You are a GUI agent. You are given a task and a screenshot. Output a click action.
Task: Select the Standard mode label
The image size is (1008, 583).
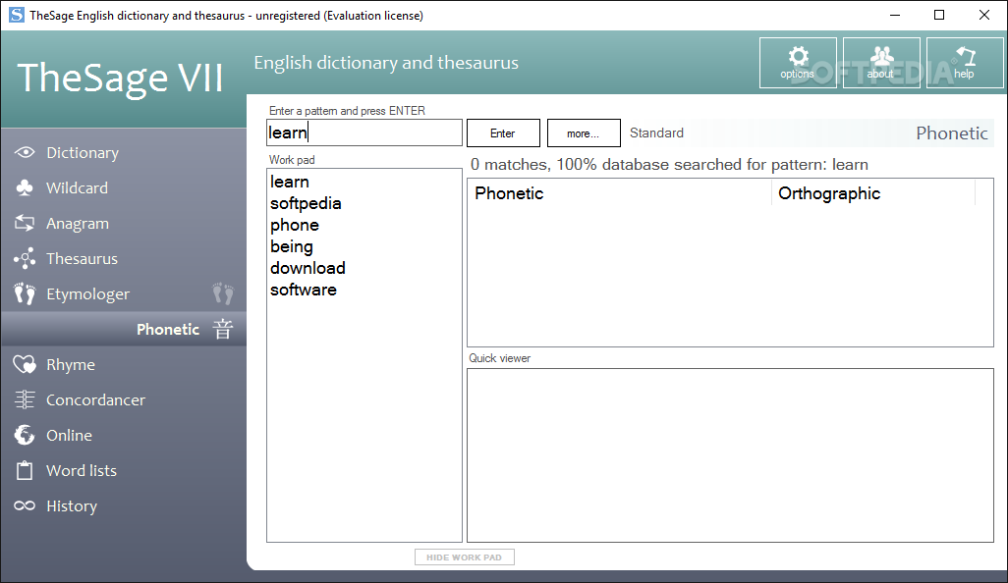656,132
